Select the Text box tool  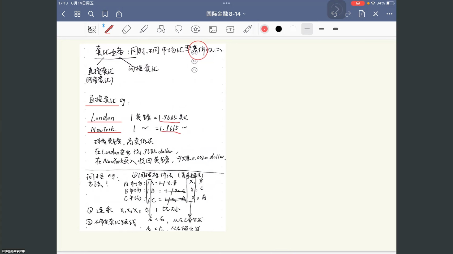230,29
